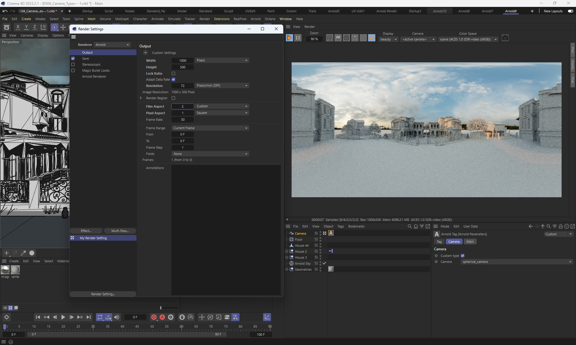Image resolution: width=576 pixels, height=345 pixels.
Task: Enable the Stereoscopic option checkbox
Action: coord(73,64)
